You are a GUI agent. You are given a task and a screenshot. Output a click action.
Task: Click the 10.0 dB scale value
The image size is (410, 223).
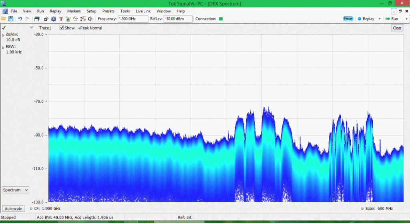pyautogui.click(x=13, y=40)
